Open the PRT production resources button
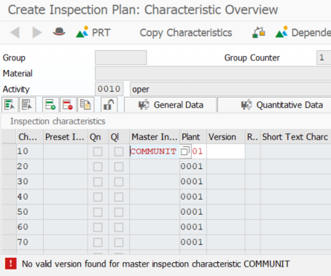 (93, 32)
